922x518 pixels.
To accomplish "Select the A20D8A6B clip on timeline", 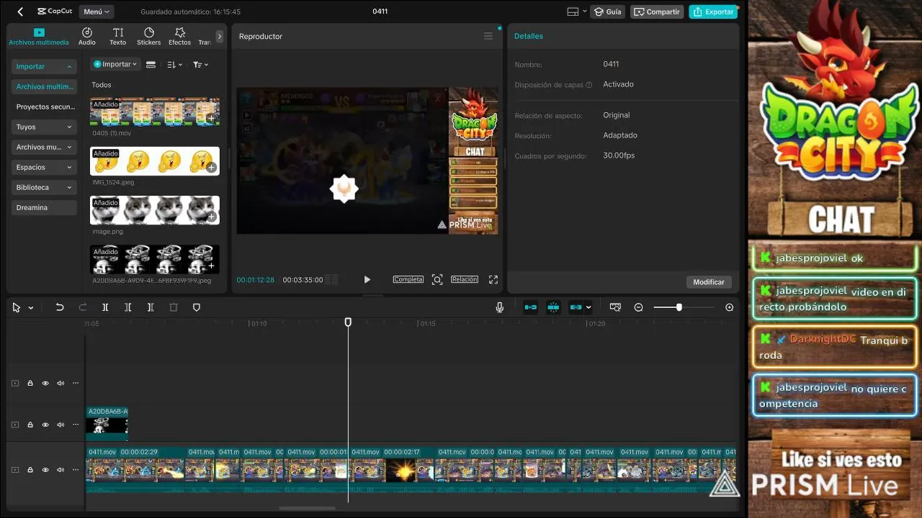I will (107, 424).
